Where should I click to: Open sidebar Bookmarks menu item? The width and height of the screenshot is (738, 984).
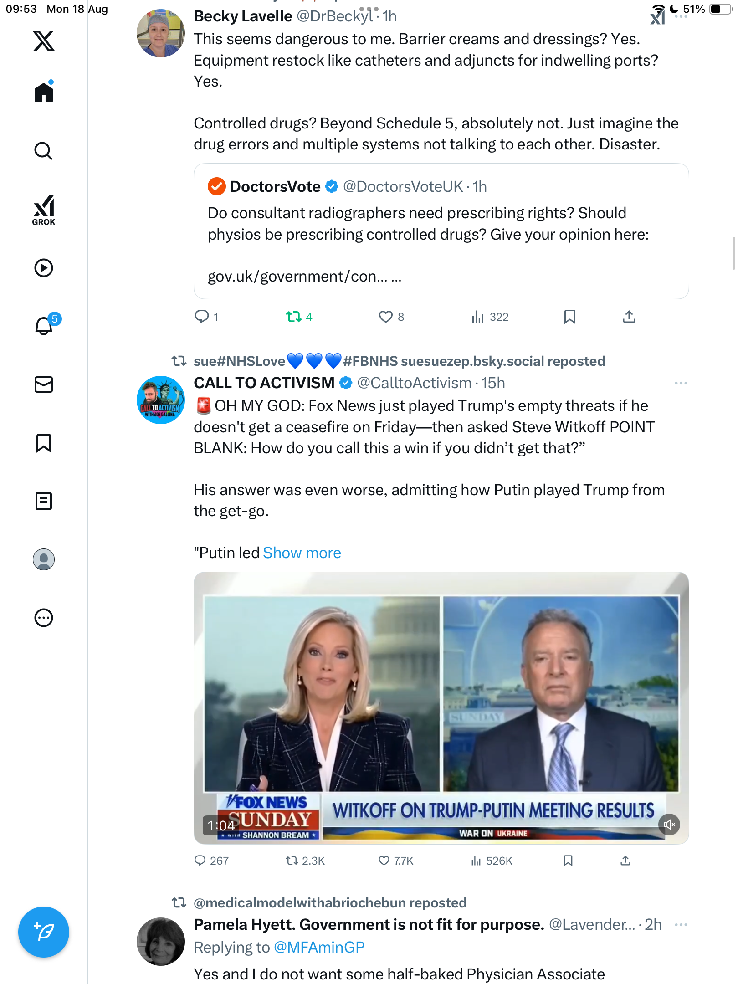pyautogui.click(x=44, y=443)
